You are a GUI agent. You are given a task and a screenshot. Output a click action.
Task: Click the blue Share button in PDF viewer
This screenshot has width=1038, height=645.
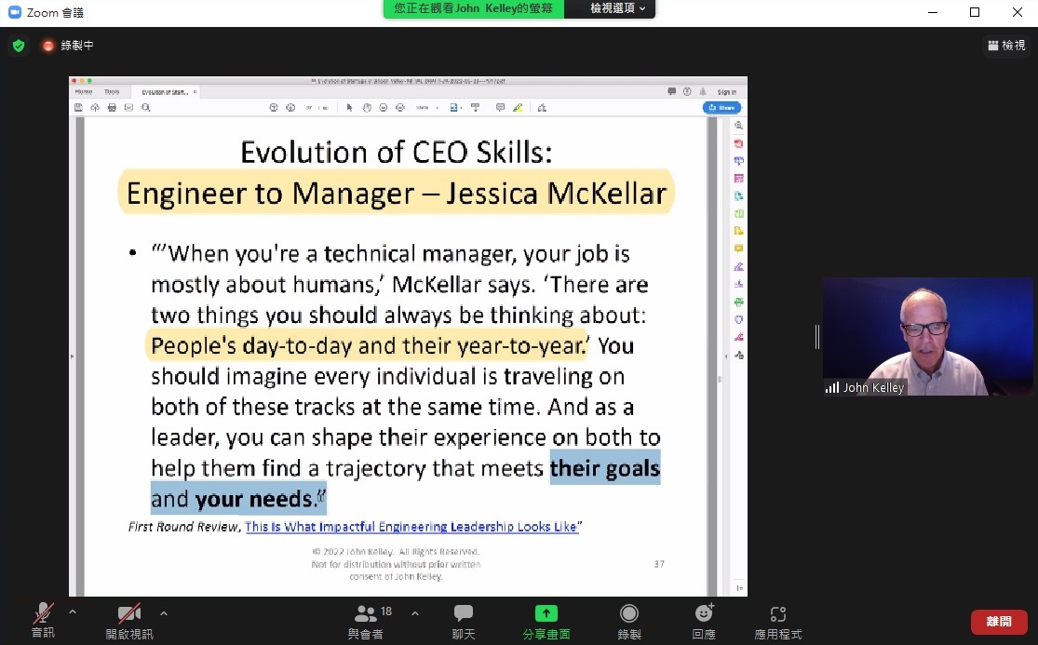(721, 107)
